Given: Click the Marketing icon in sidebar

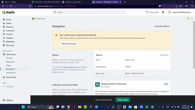Looking at the screenshot, I should pyautogui.click(x=4, y=42).
